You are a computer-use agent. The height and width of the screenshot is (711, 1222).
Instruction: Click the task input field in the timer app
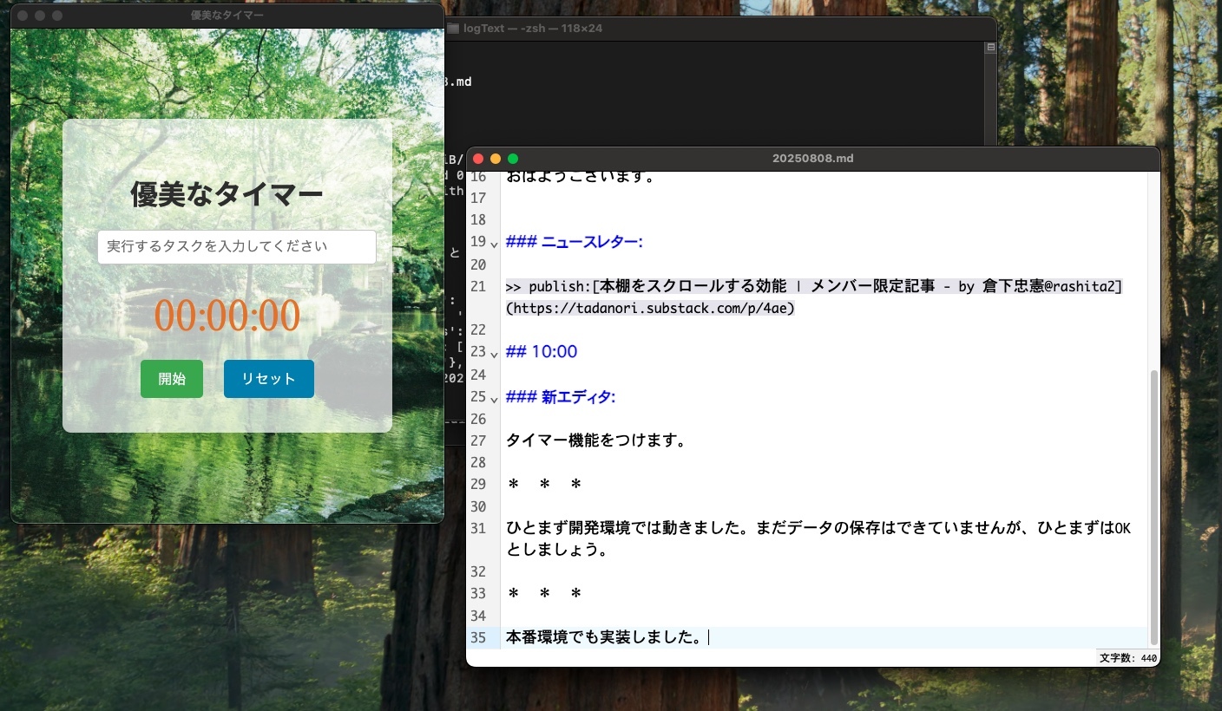236,247
